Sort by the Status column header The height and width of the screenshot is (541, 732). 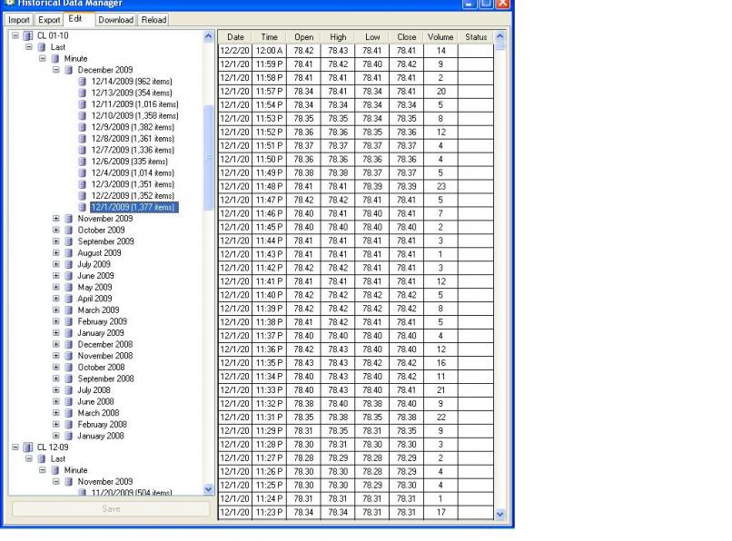pyautogui.click(x=476, y=37)
